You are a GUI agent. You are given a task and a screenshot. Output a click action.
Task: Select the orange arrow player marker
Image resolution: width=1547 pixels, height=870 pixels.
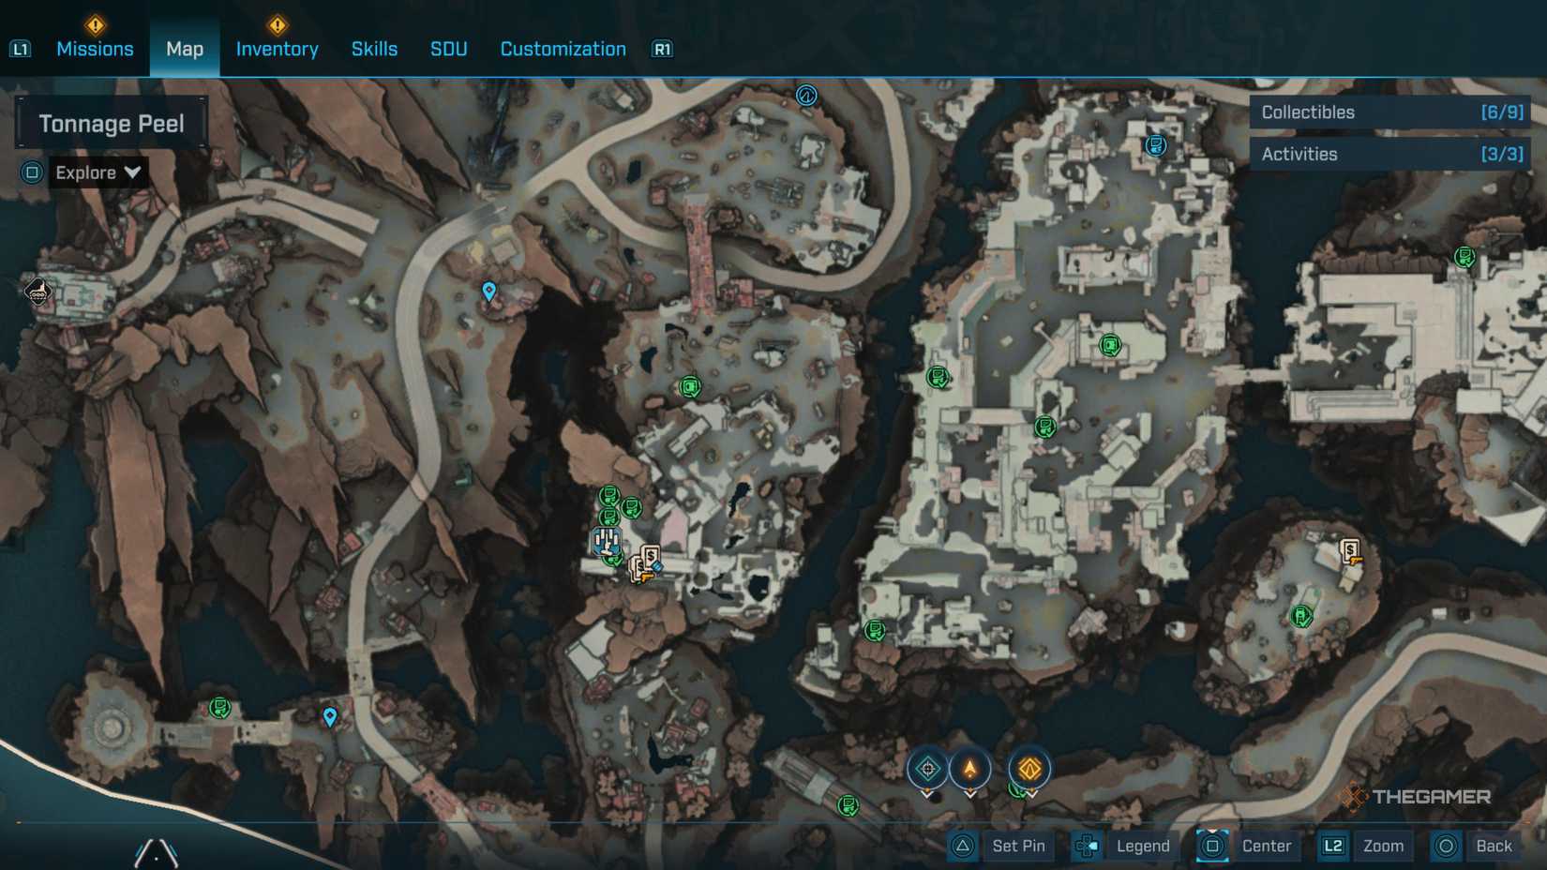click(x=970, y=770)
